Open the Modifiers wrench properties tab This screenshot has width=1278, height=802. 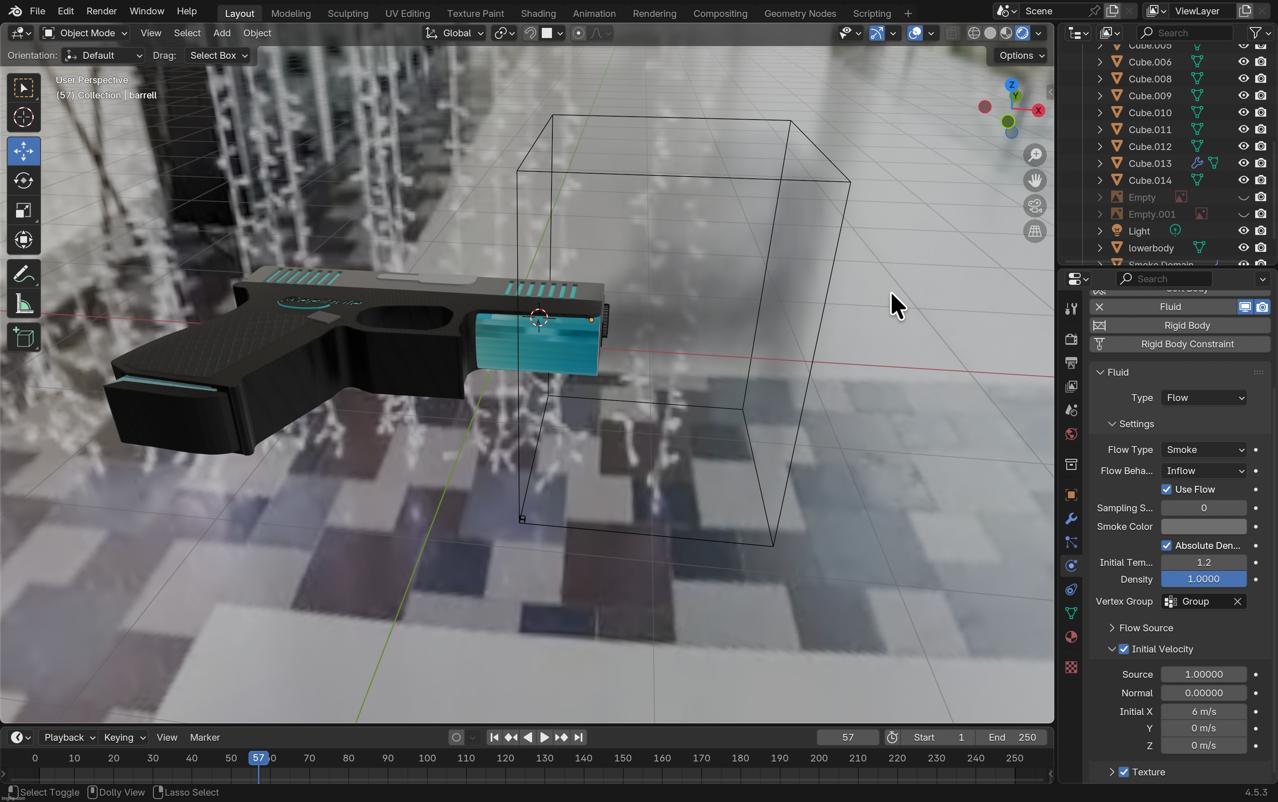pos(1071,518)
